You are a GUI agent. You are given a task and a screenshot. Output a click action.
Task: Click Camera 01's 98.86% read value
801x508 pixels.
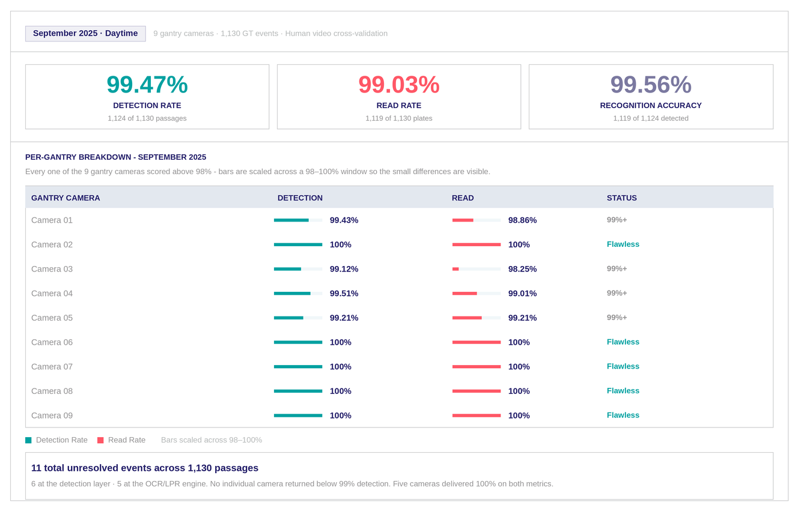pyautogui.click(x=522, y=220)
